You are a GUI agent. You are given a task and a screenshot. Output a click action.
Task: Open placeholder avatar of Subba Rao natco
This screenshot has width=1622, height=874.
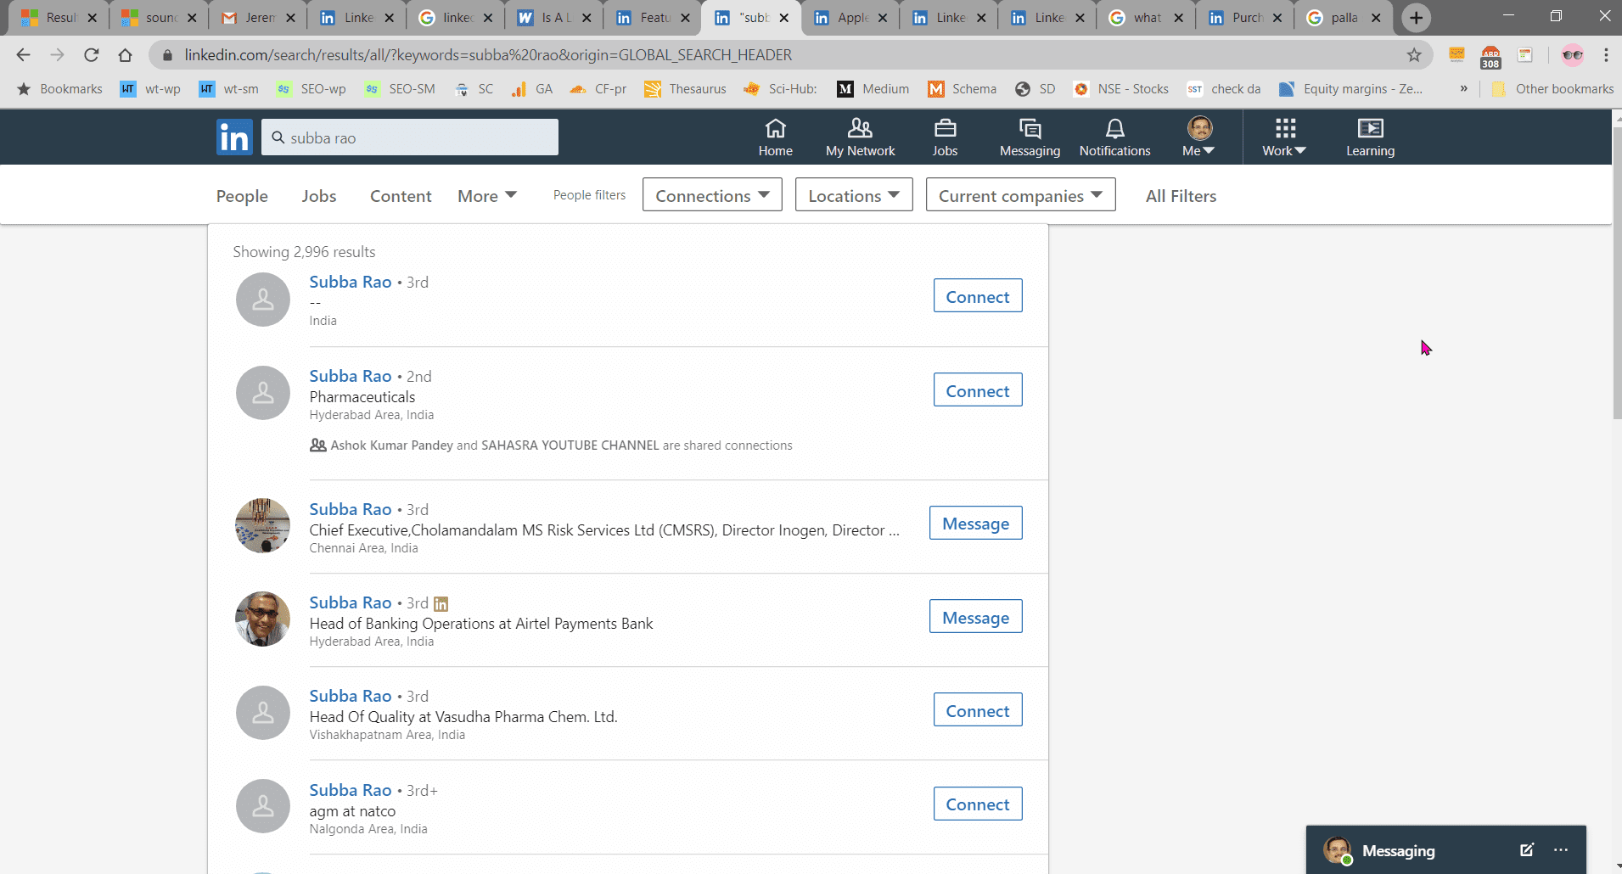click(x=262, y=806)
